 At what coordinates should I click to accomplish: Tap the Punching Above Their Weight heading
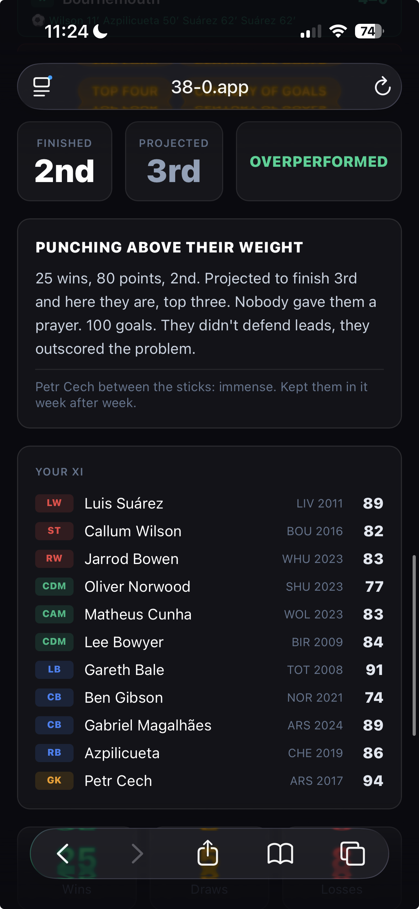tap(169, 247)
